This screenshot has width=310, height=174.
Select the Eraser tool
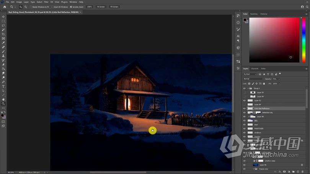pos(3,65)
